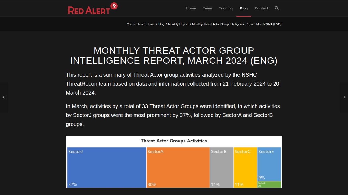Open the Blog menu item
Image resolution: width=348 pixels, height=195 pixels.
[x=244, y=8]
